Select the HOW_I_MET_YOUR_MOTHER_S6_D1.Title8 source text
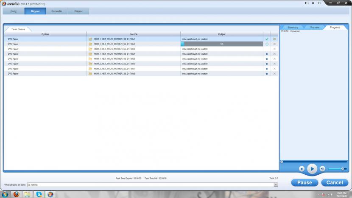 point(114,74)
